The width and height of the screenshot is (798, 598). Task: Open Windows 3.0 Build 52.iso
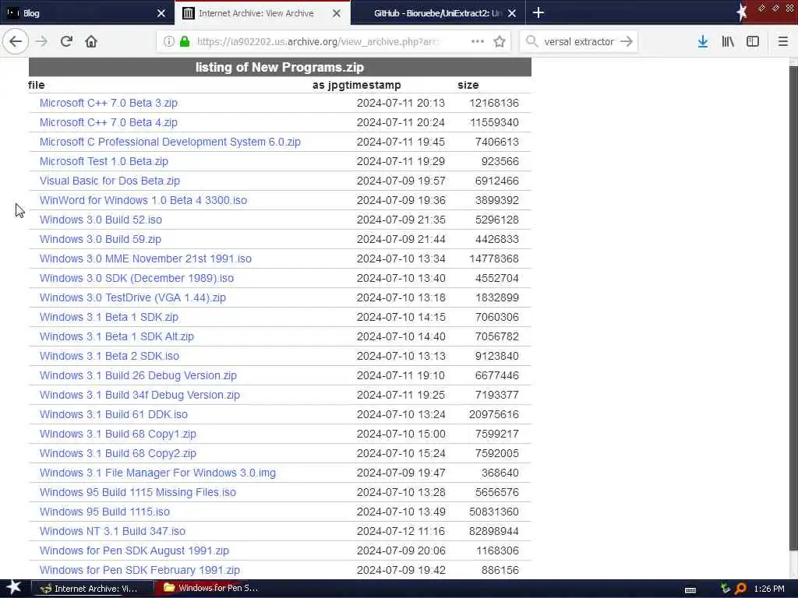[101, 220]
